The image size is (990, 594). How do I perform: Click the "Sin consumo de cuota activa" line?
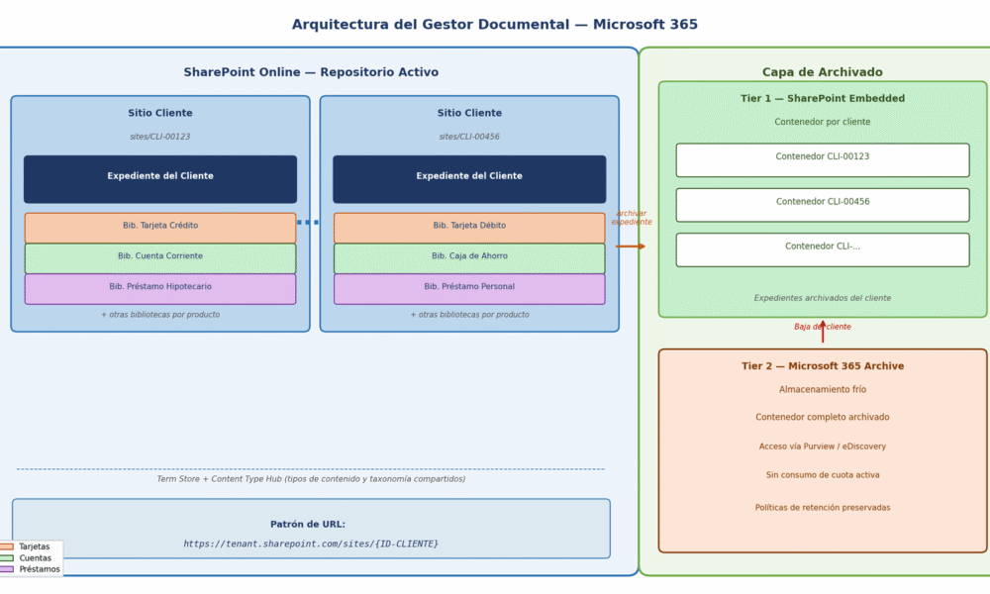tap(822, 474)
